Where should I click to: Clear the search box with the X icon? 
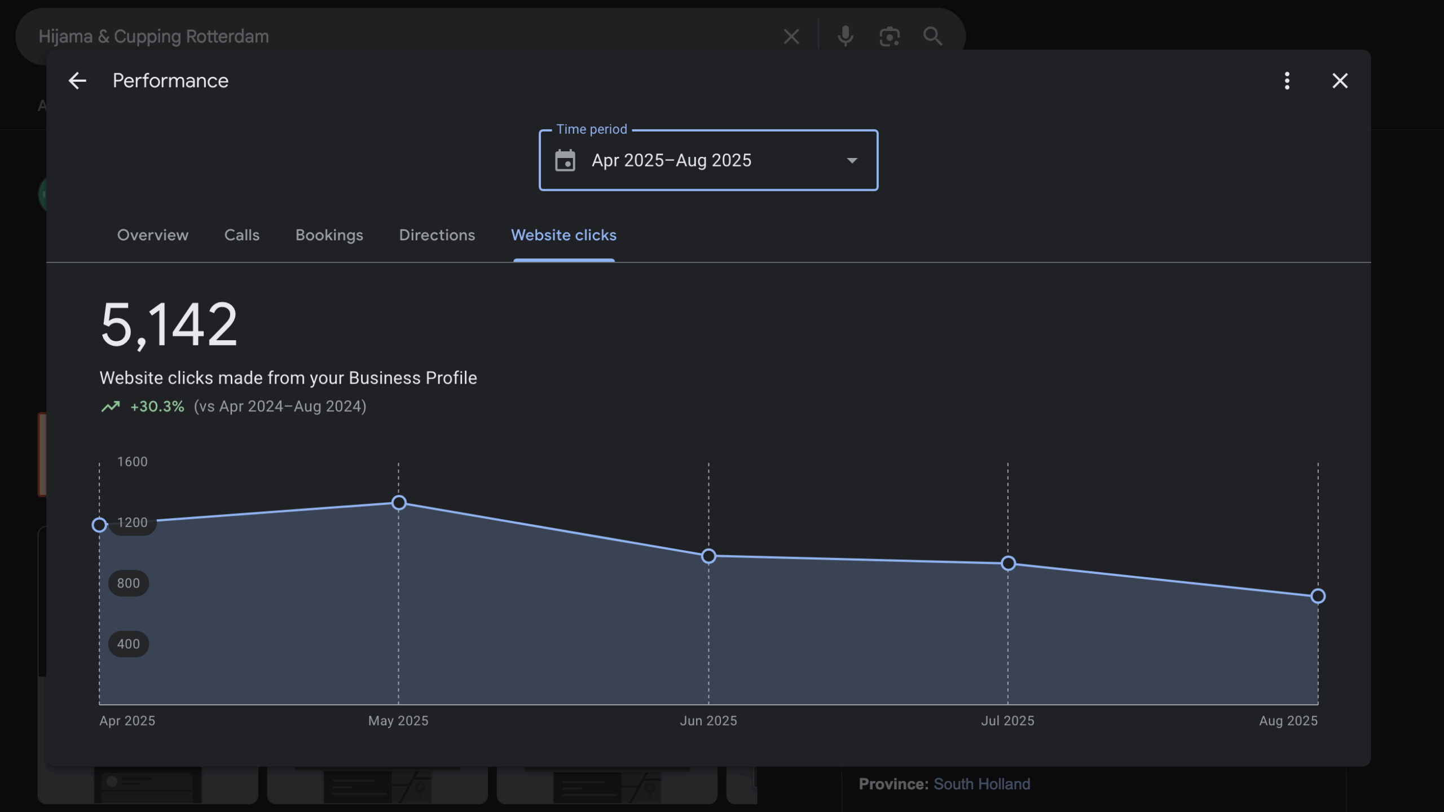pyautogui.click(x=791, y=37)
